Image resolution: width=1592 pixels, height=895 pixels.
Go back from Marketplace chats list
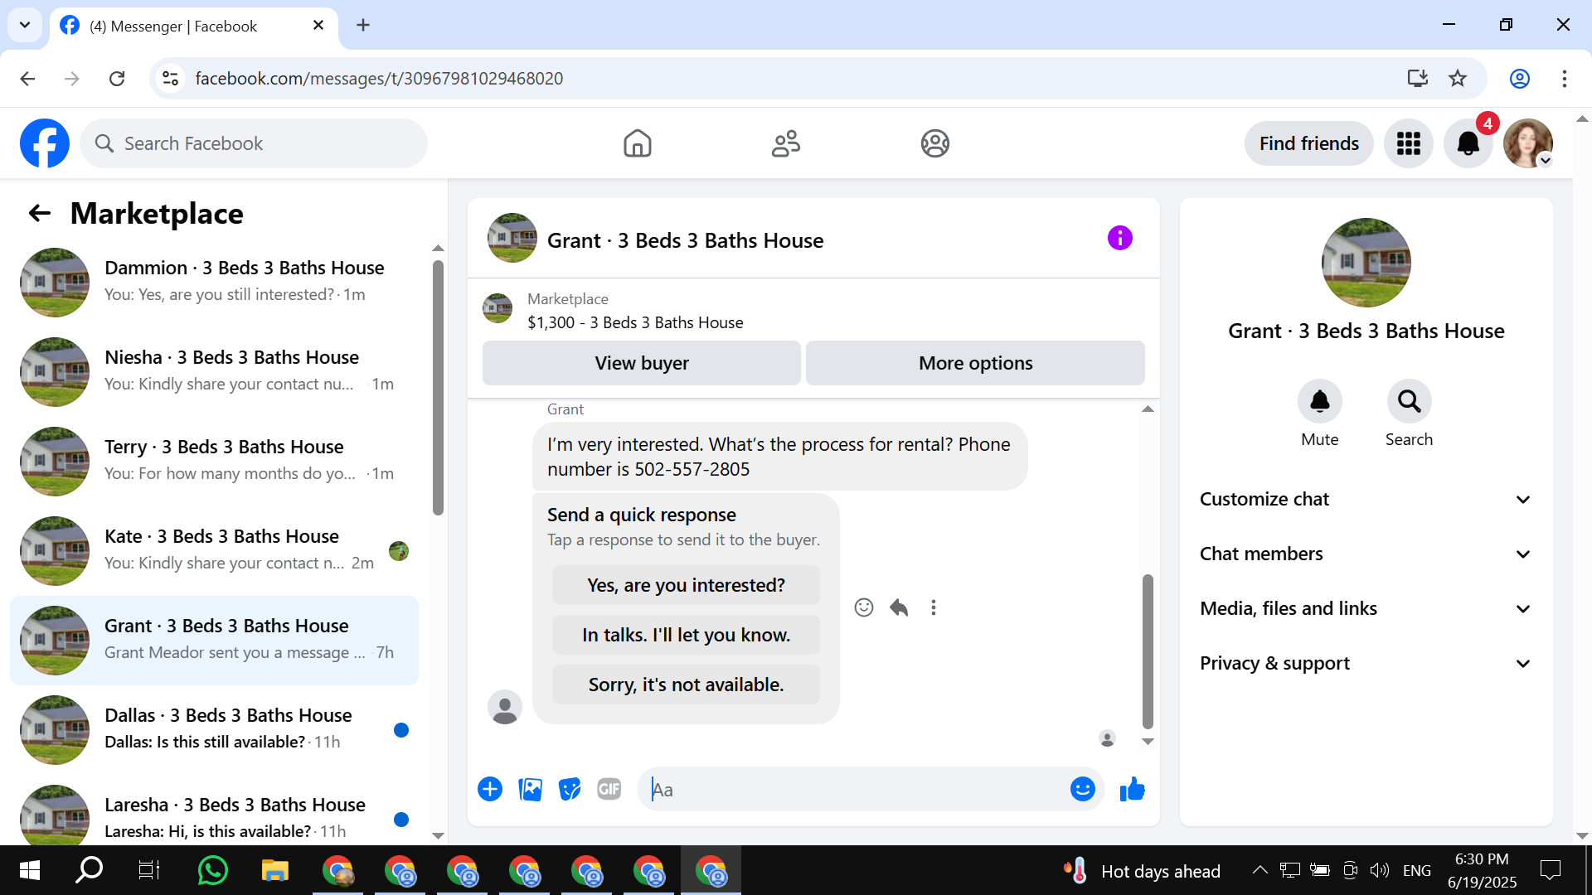(x=40, y=214)
